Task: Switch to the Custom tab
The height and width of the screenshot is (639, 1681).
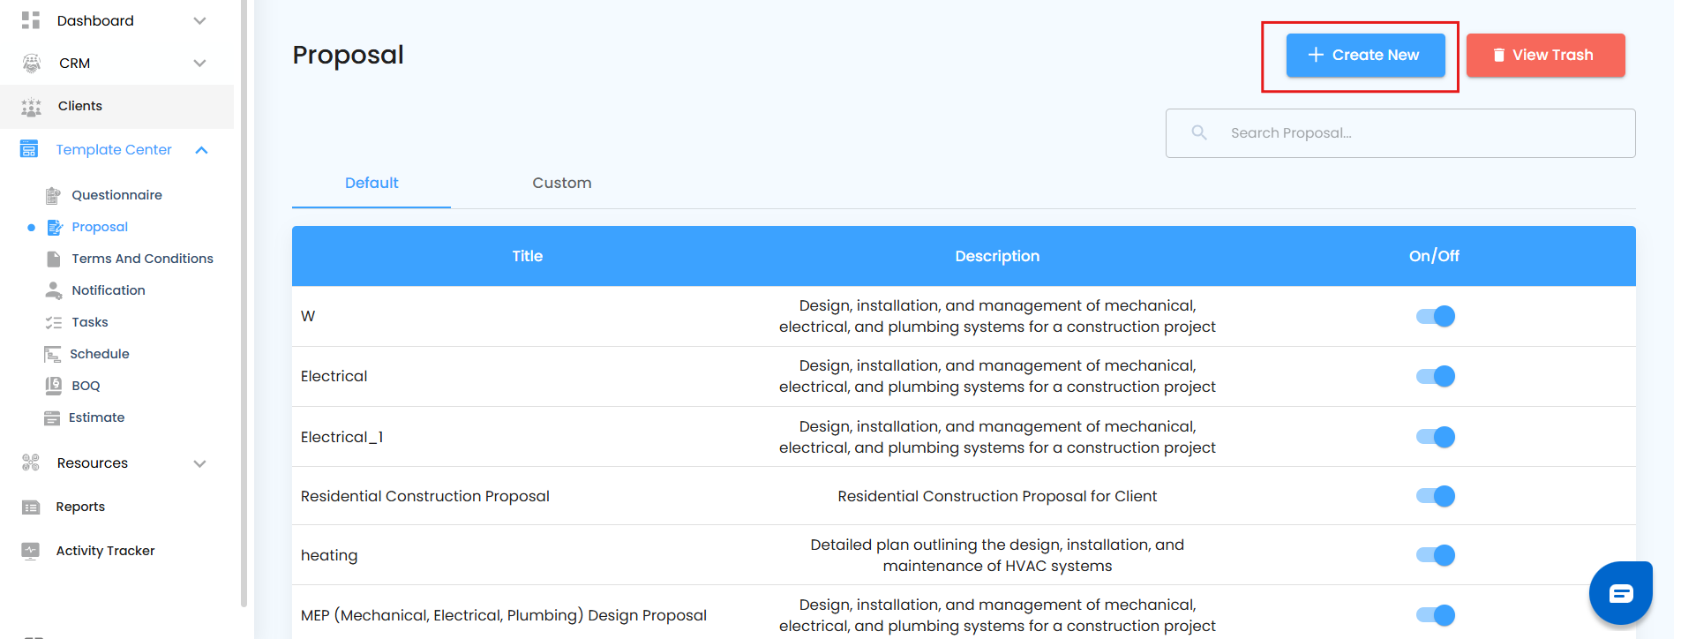Action: 561,183
